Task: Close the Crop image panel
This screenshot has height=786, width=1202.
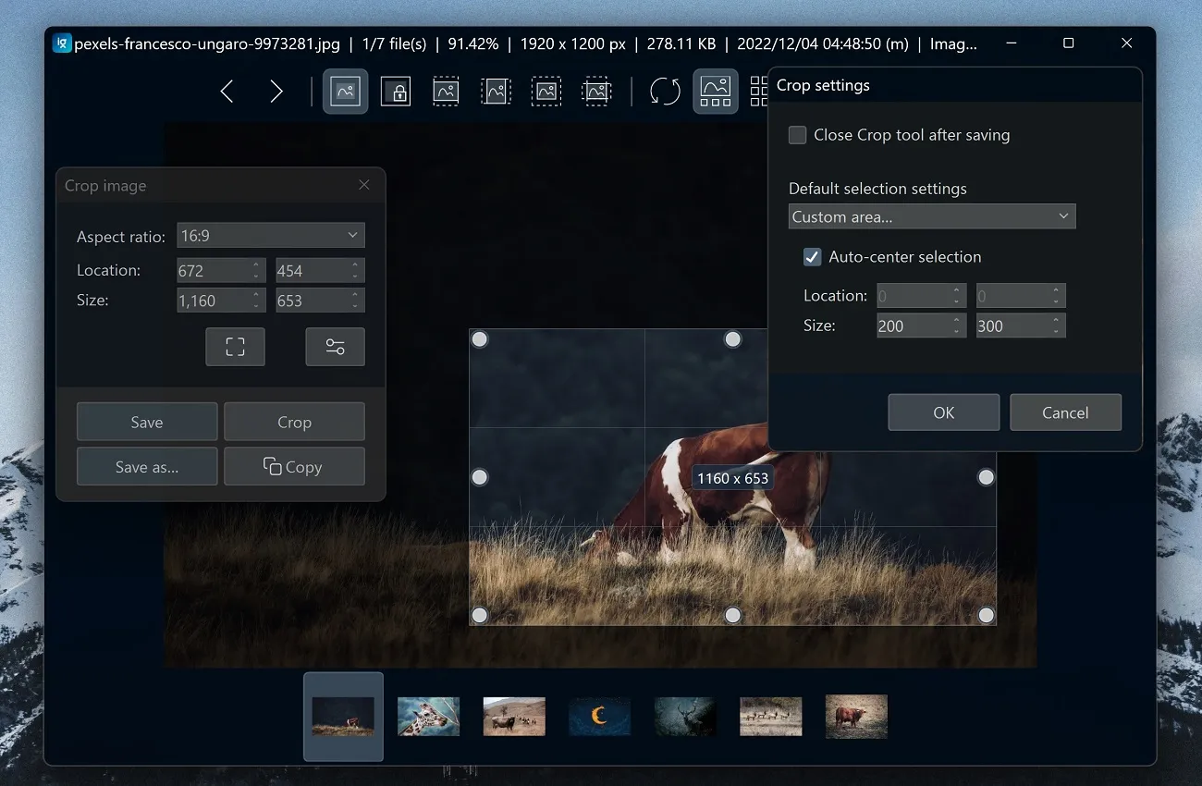Action: 364,185
